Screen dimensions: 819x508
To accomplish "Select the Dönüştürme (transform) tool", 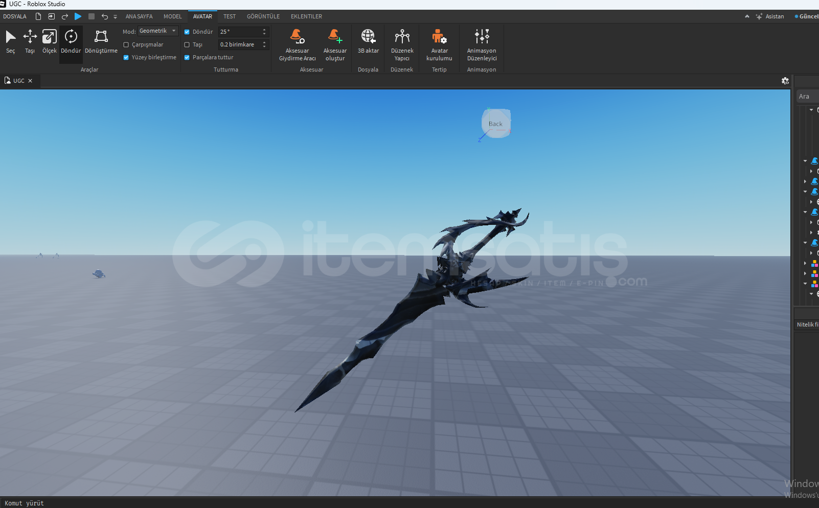I will (101, 41).
